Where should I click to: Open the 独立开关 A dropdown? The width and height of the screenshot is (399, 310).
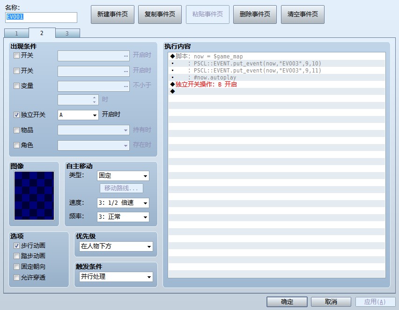78,115
